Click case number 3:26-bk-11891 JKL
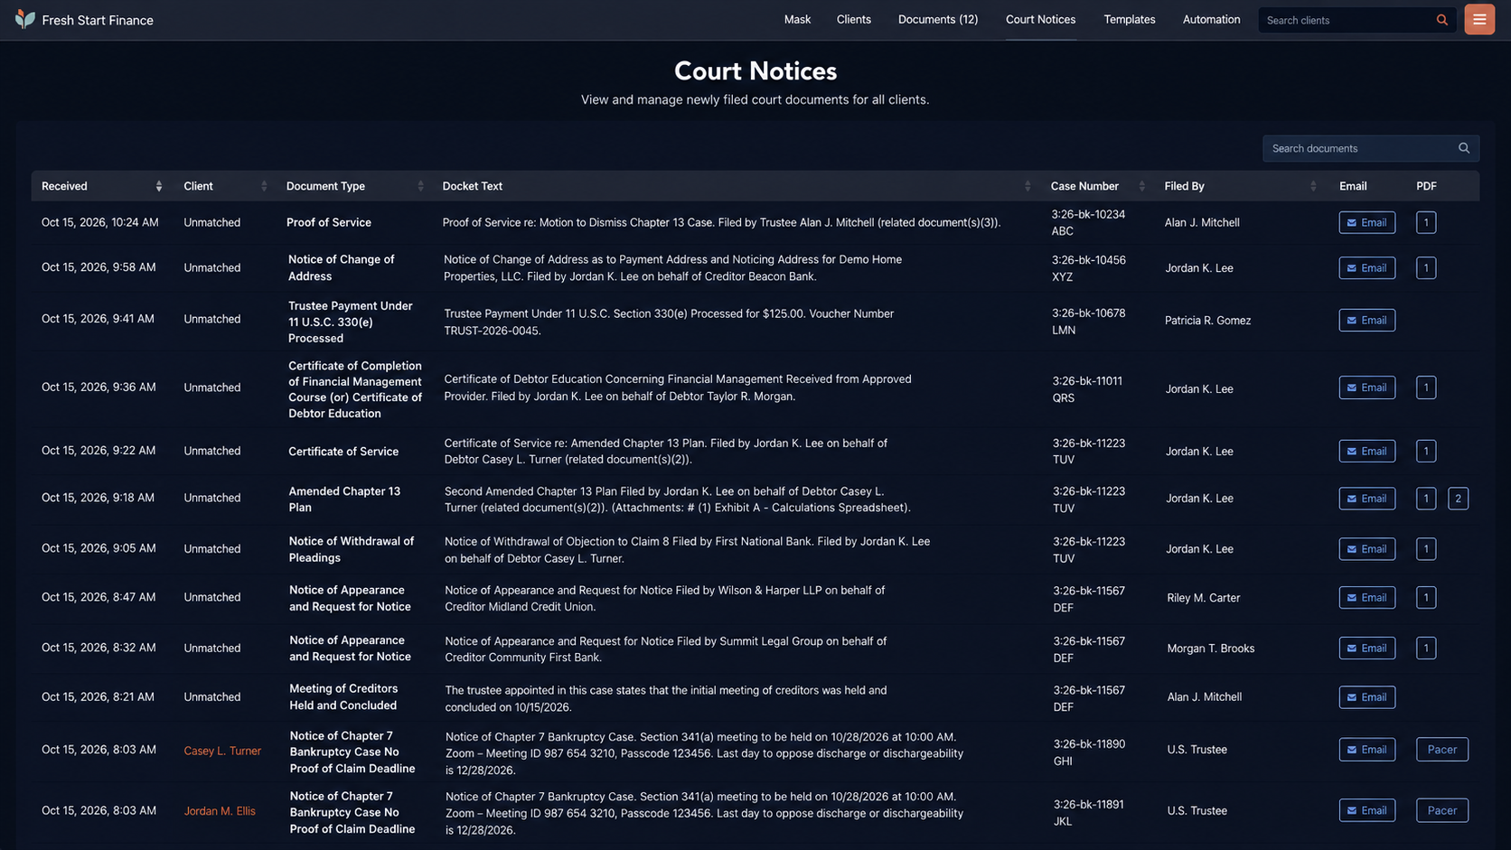This screenshot has width=1511, height=850. point(1089,812)
